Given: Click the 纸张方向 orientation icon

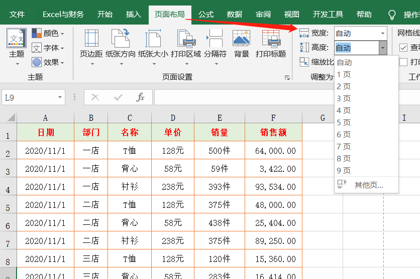Looking at the screenshot, I should pyautogui.click(x=121, y=39).
